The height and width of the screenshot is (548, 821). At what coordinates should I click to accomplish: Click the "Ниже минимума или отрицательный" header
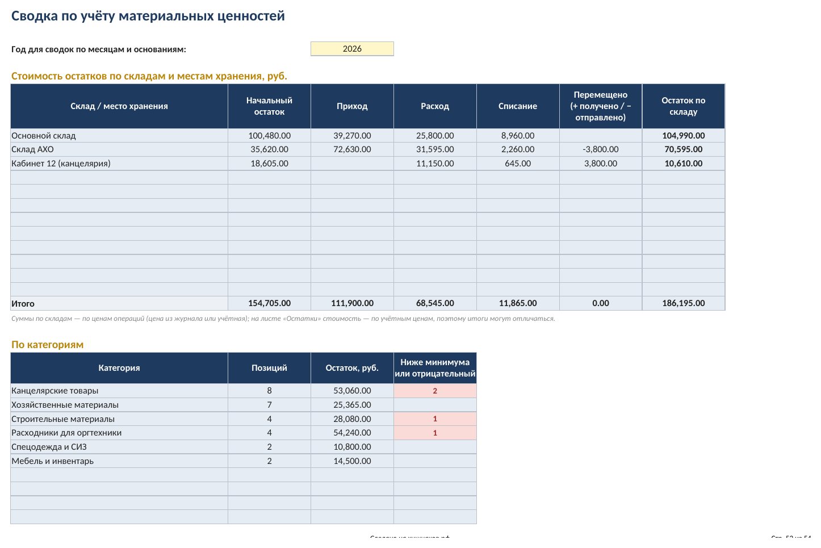435,368
